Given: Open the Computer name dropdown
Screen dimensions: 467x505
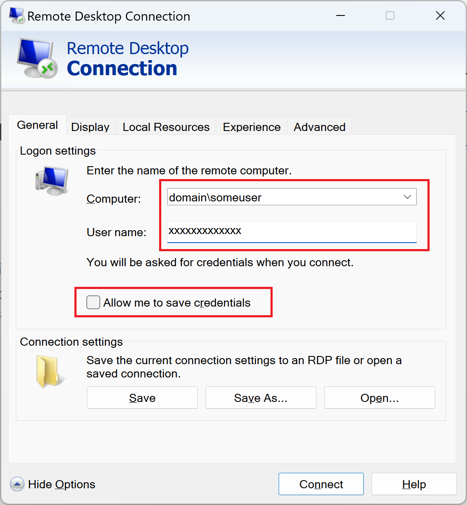Looking at the screenshot, I should point(407,197).
